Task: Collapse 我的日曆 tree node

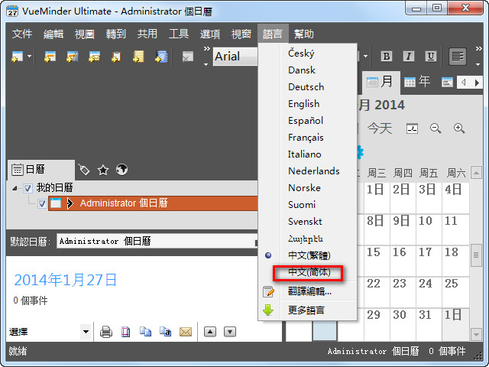Action: 15,188
